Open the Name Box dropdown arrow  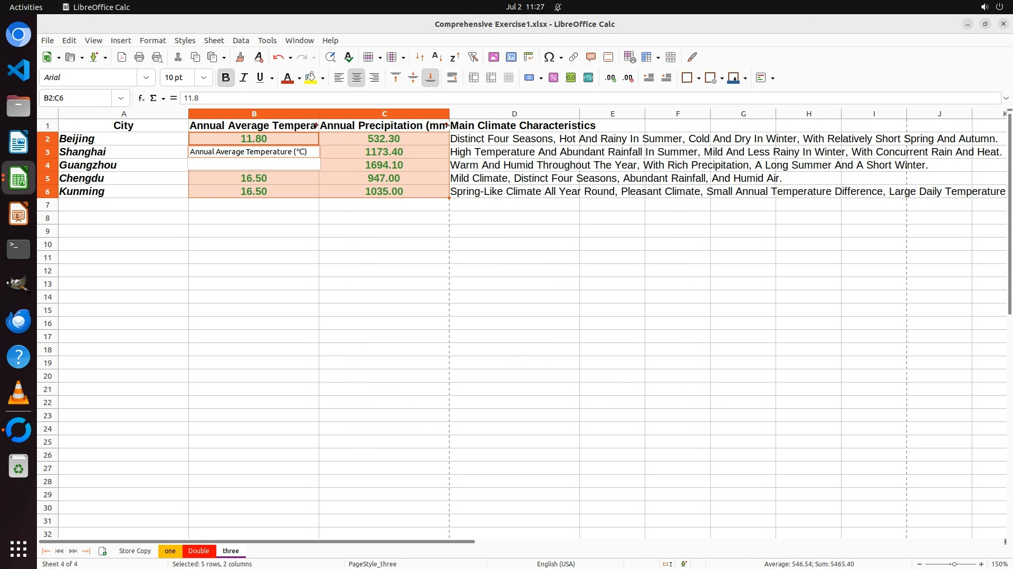tap(121, 98)
